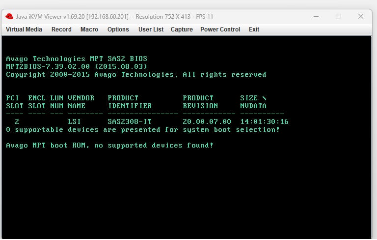Screen dimensions: 377x240
Task: Click the '14:01:30:16' NVDATA value
Action: pos(264,121)
